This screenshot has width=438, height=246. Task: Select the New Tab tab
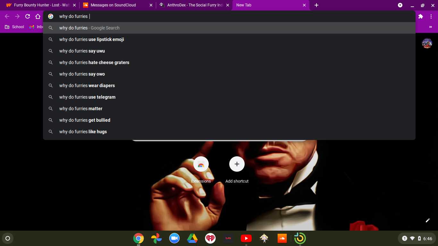[271, 5]
